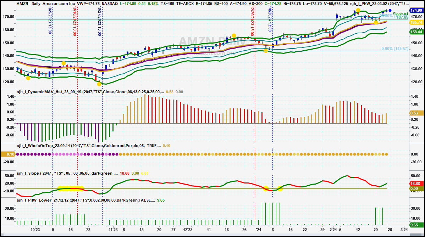Click the red 18.68 Slope scale tag
The image size is (425, 237).
[416, 184]
